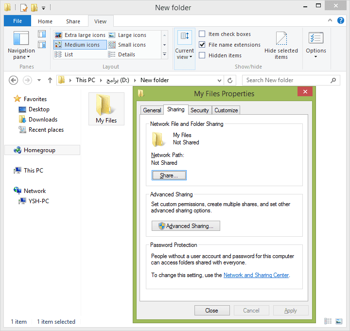
Task: Enable Item check boxes
Action: tap(202, 34)
